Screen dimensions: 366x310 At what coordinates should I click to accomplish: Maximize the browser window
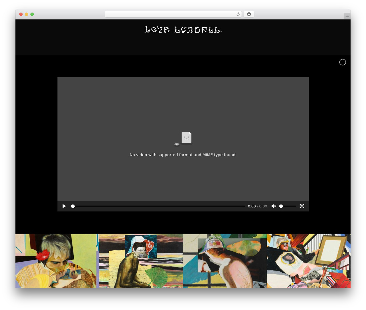pos(32,14)
